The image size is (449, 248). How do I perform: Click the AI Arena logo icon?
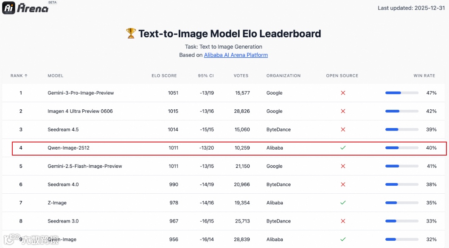[8, 8]
